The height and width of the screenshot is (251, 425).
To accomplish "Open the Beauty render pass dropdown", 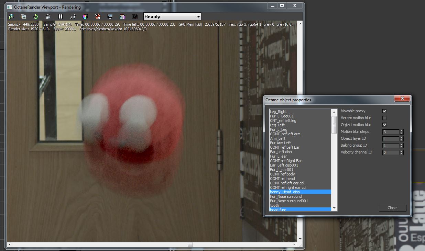I will 172,16.
